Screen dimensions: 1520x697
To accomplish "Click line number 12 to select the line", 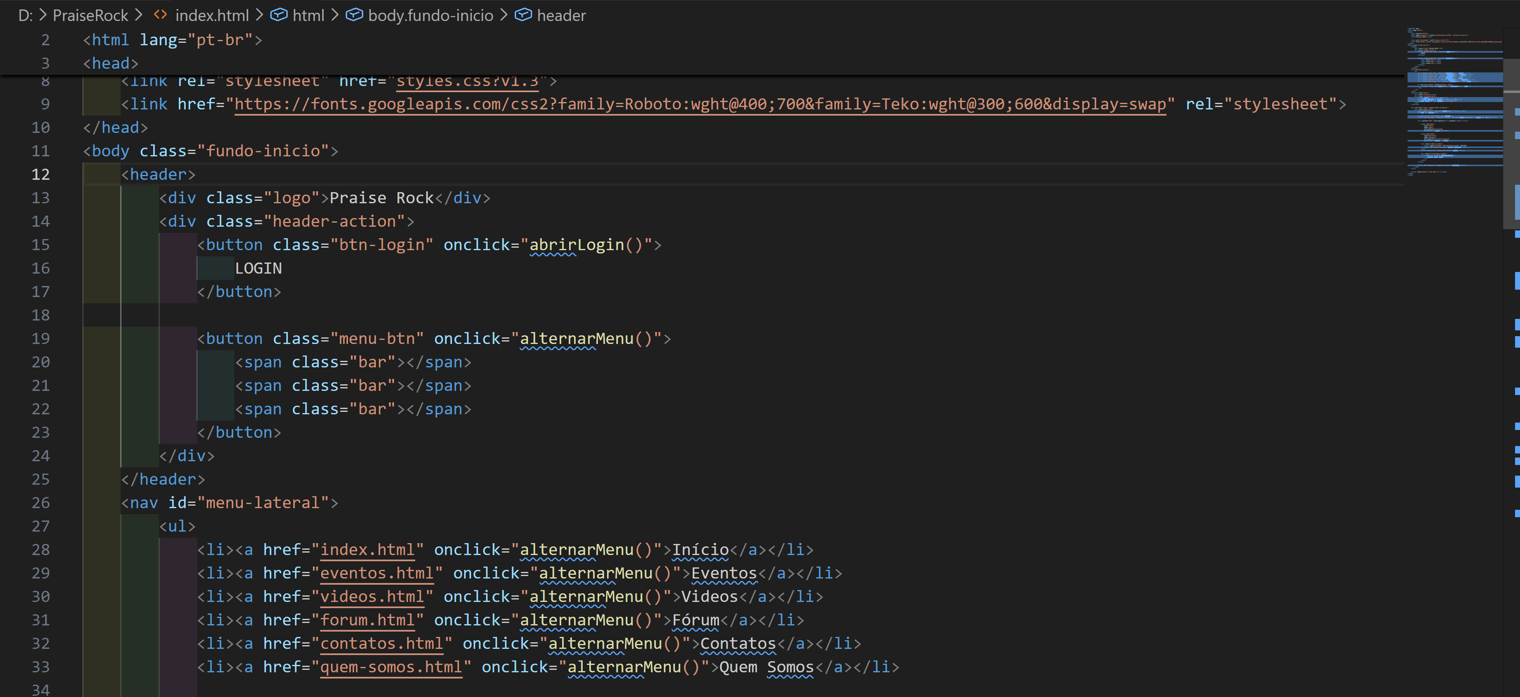I will pyautogui.click(x=41, y=174).
